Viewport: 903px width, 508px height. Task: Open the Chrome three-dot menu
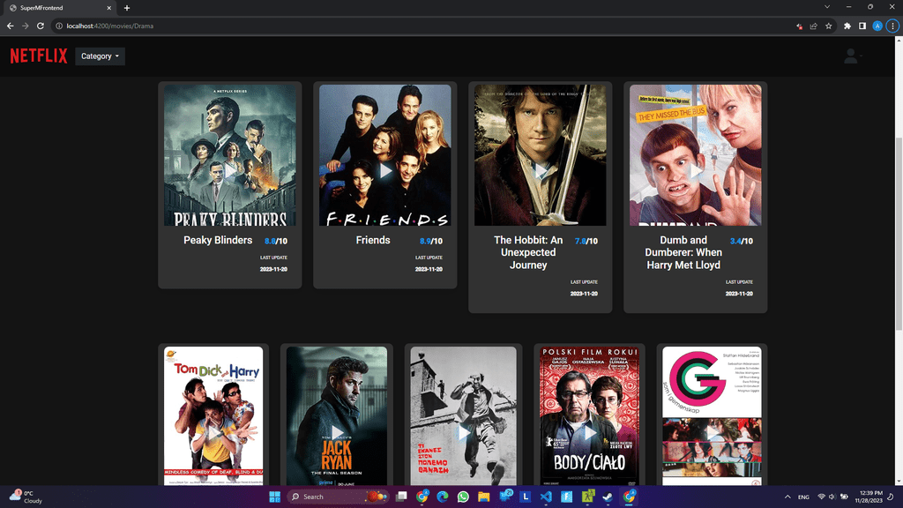click(892, 26)
